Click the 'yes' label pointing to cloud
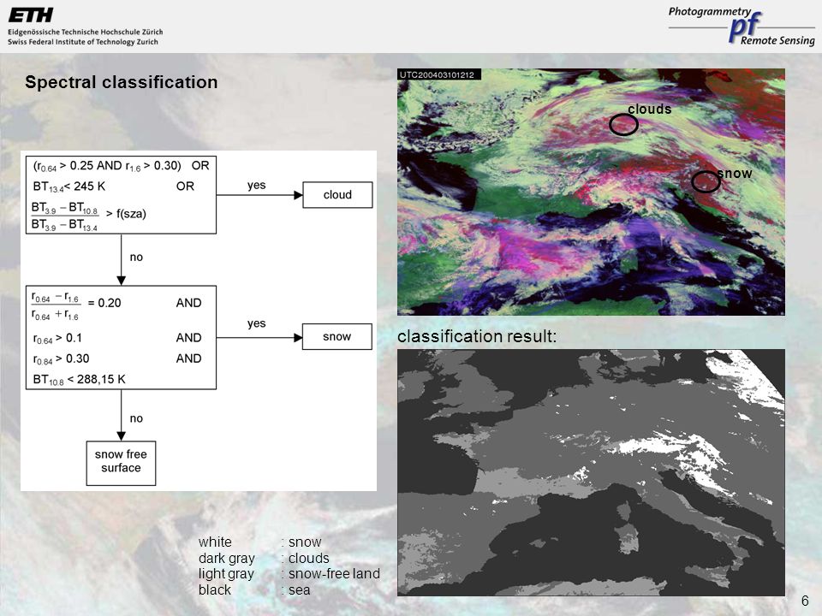This screenshot has height=616, width=822. [x=256, y=186]
